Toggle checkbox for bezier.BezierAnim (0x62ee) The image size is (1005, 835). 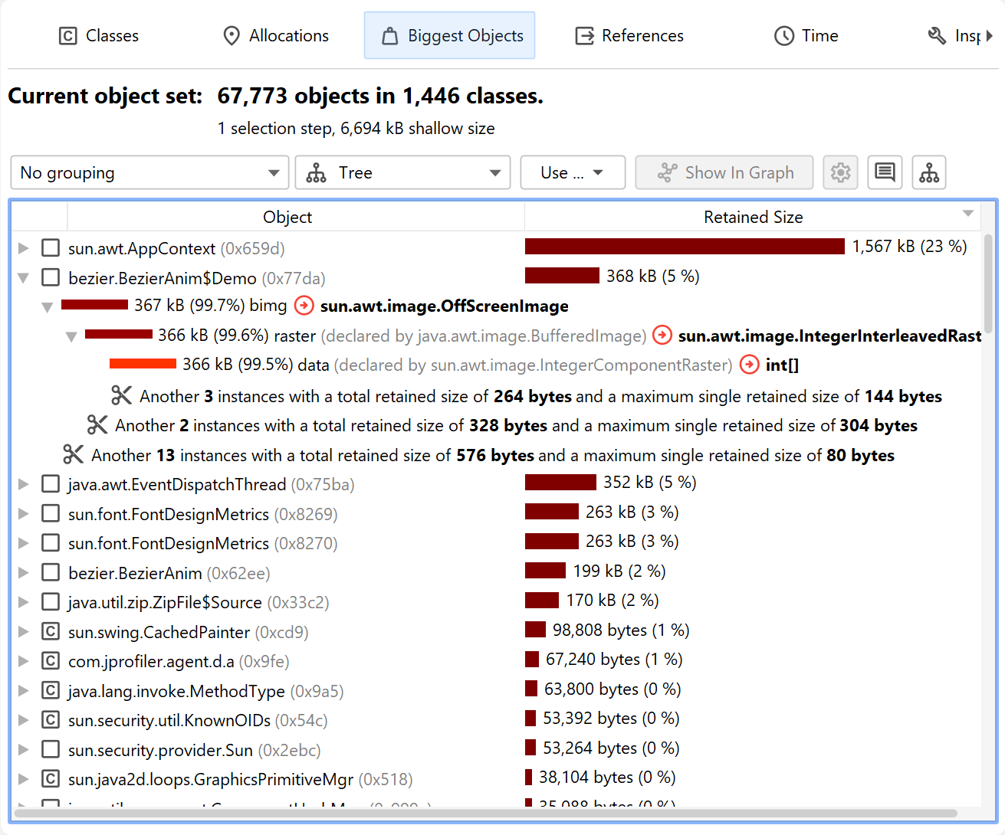pos(51,573)
